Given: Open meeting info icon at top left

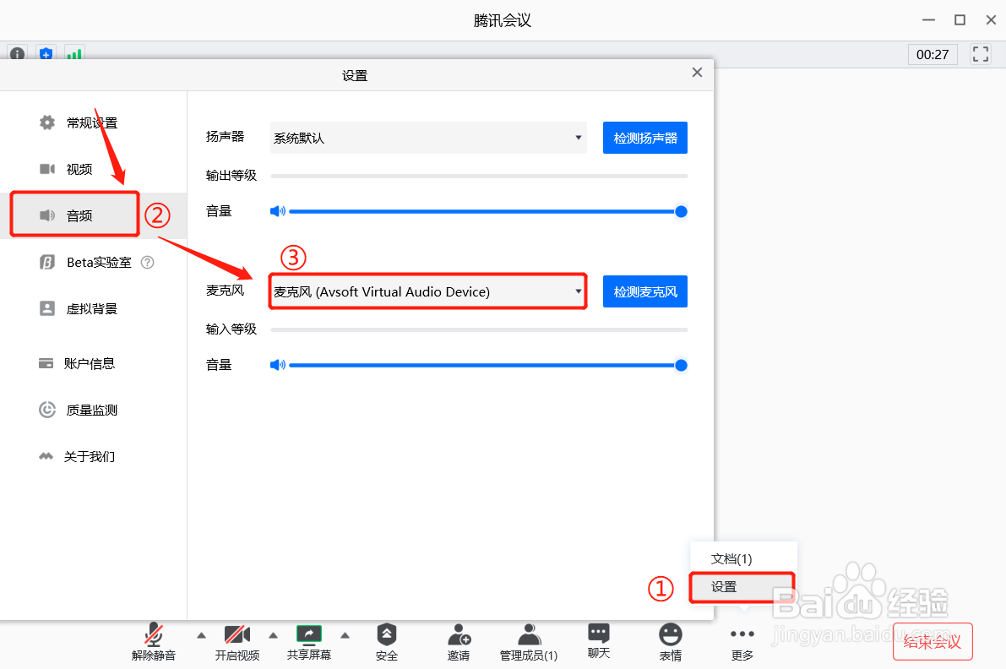Looking at the screenshot, I should click(x=18, y=55).
